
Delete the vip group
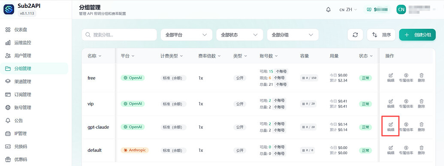(421, 104)
